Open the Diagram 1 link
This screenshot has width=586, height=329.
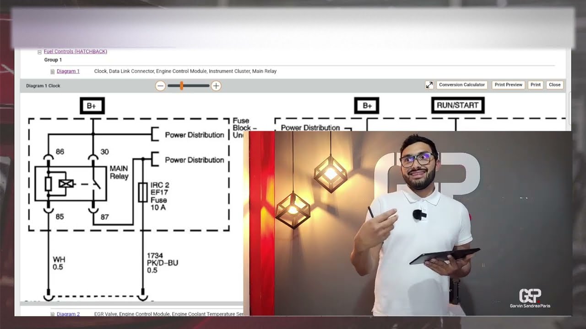pos(68,71)
